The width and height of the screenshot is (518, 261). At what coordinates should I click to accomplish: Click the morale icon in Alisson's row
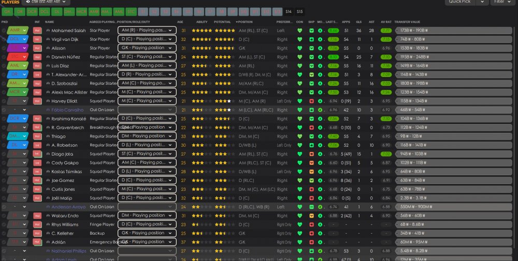[x=320, y=48]
